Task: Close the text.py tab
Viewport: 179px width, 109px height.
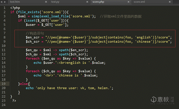Action: click(x=87, y=2)
